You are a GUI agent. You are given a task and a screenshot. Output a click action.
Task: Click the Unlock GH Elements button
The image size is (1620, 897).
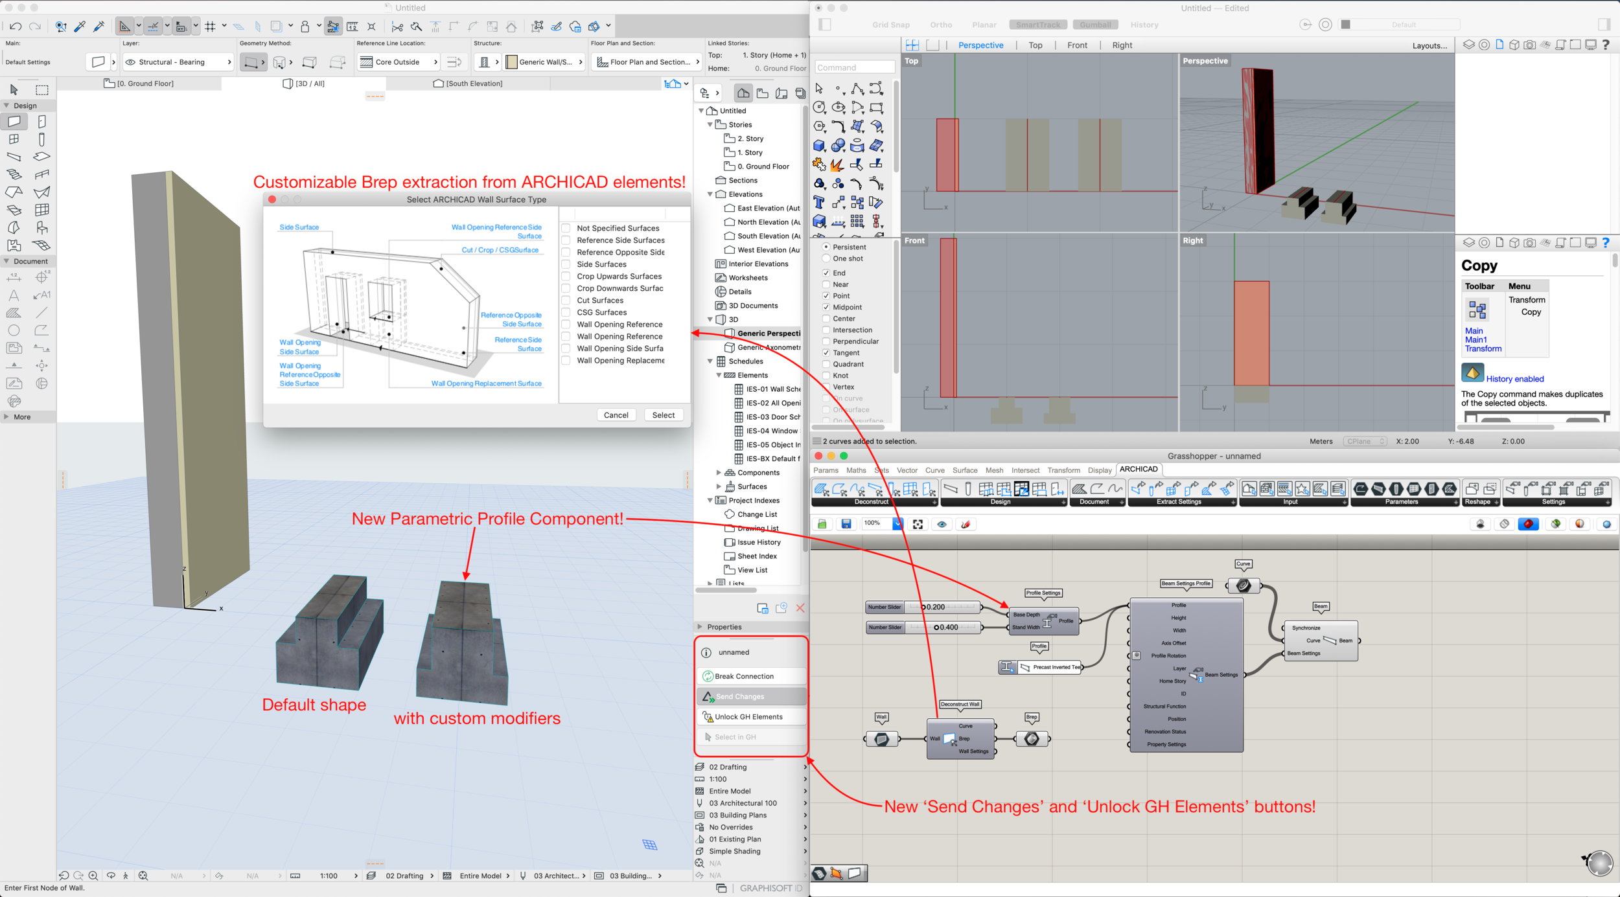[x=752, y=717]
